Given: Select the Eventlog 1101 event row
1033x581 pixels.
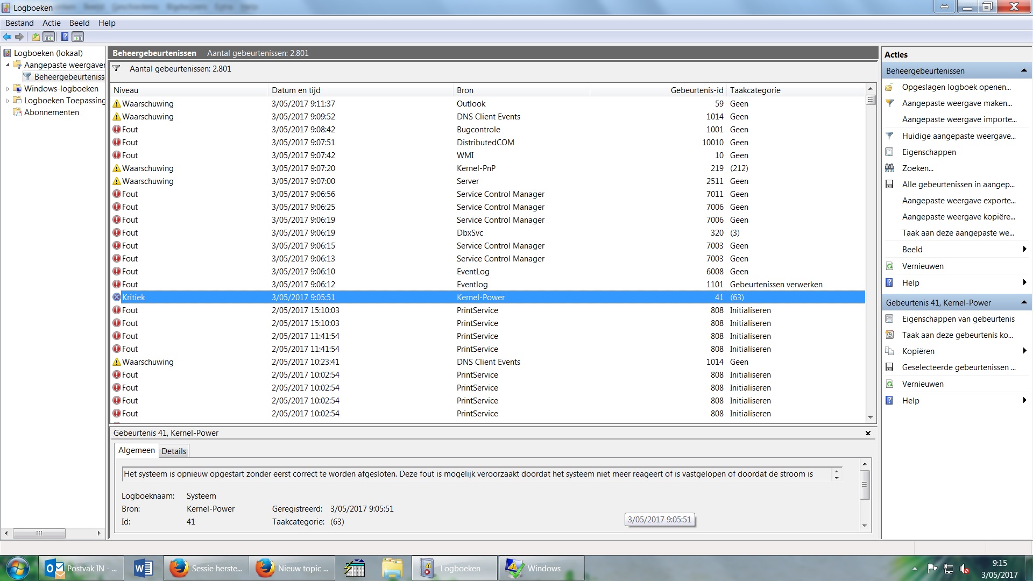Looking at the screenshot, I should (x=488, y=284).
